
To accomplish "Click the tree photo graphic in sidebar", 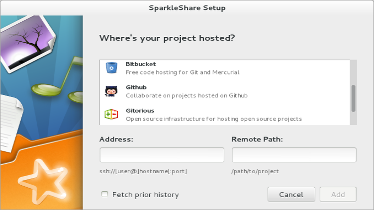I will click(27, 43).
